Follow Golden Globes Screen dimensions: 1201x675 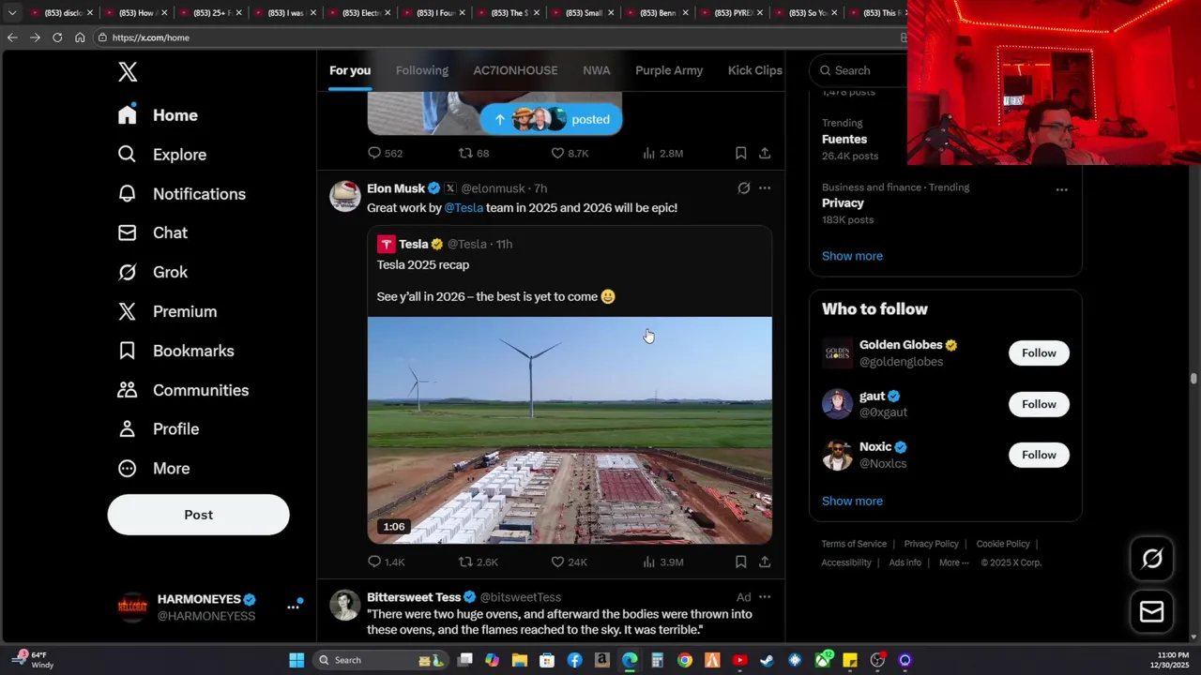1039,353
